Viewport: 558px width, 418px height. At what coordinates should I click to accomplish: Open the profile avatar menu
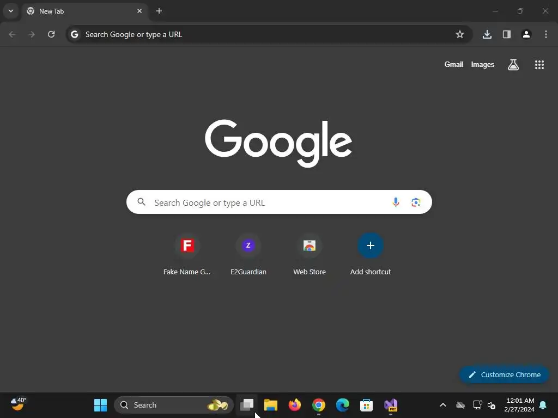[526, 34]
